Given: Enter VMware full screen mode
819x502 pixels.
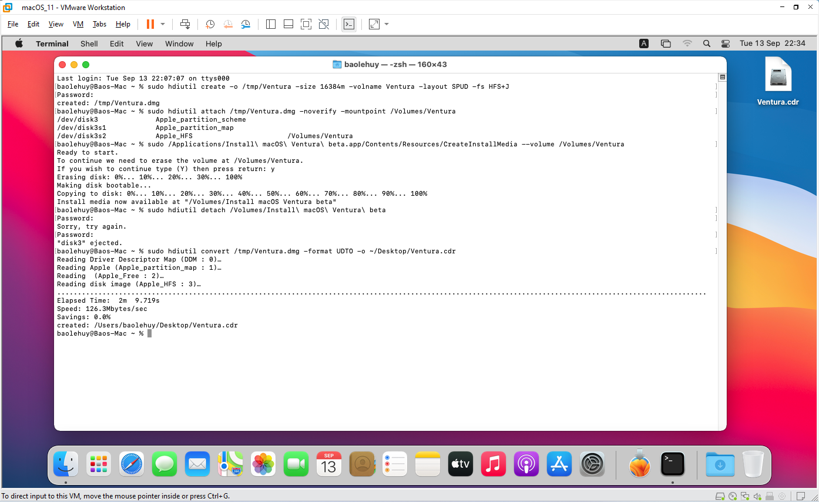Looking at the screenshot, I should coord(306,24).
